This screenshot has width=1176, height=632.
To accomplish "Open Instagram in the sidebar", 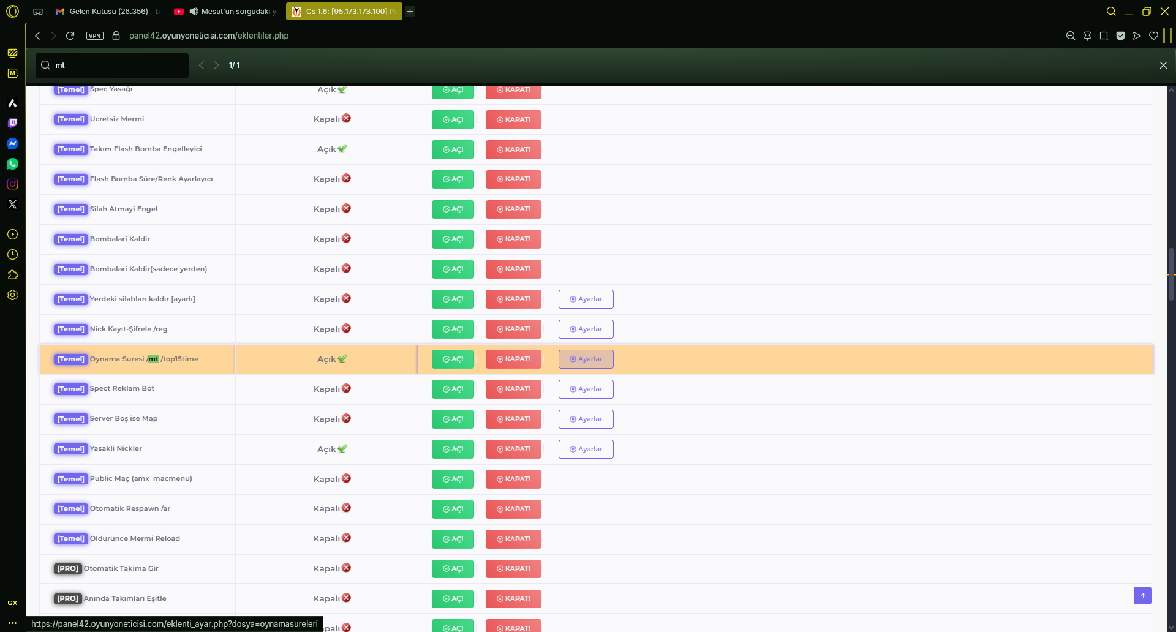I will [12, 184].
